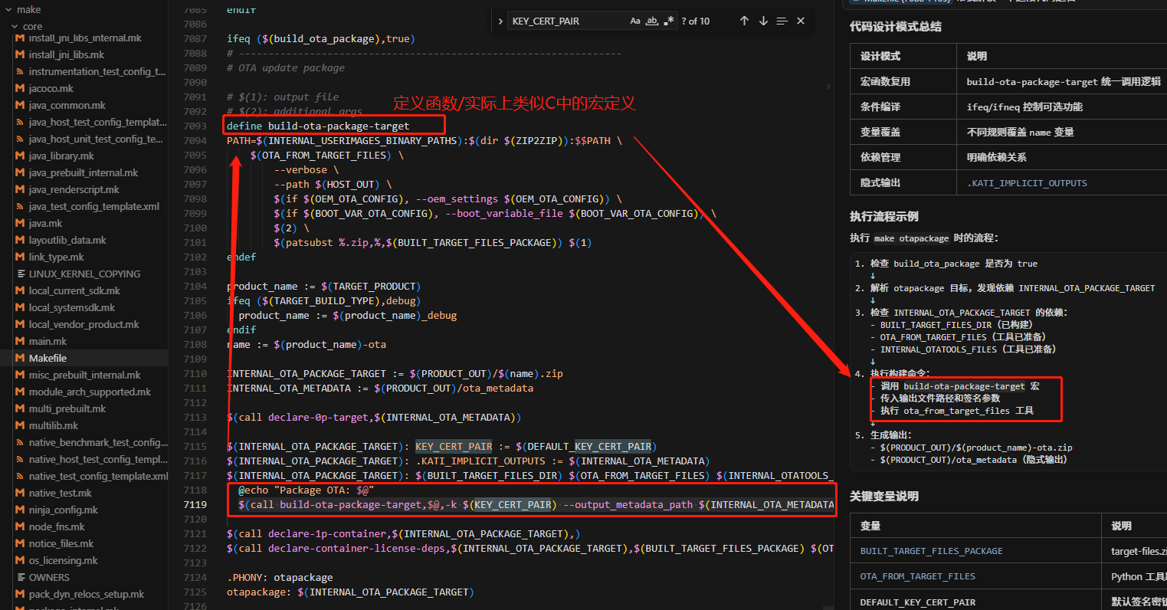Click BUILT_TARGET_FILES_PACKAGE in variables table
The image size is (1167, 610).
[x=931, y=551]
